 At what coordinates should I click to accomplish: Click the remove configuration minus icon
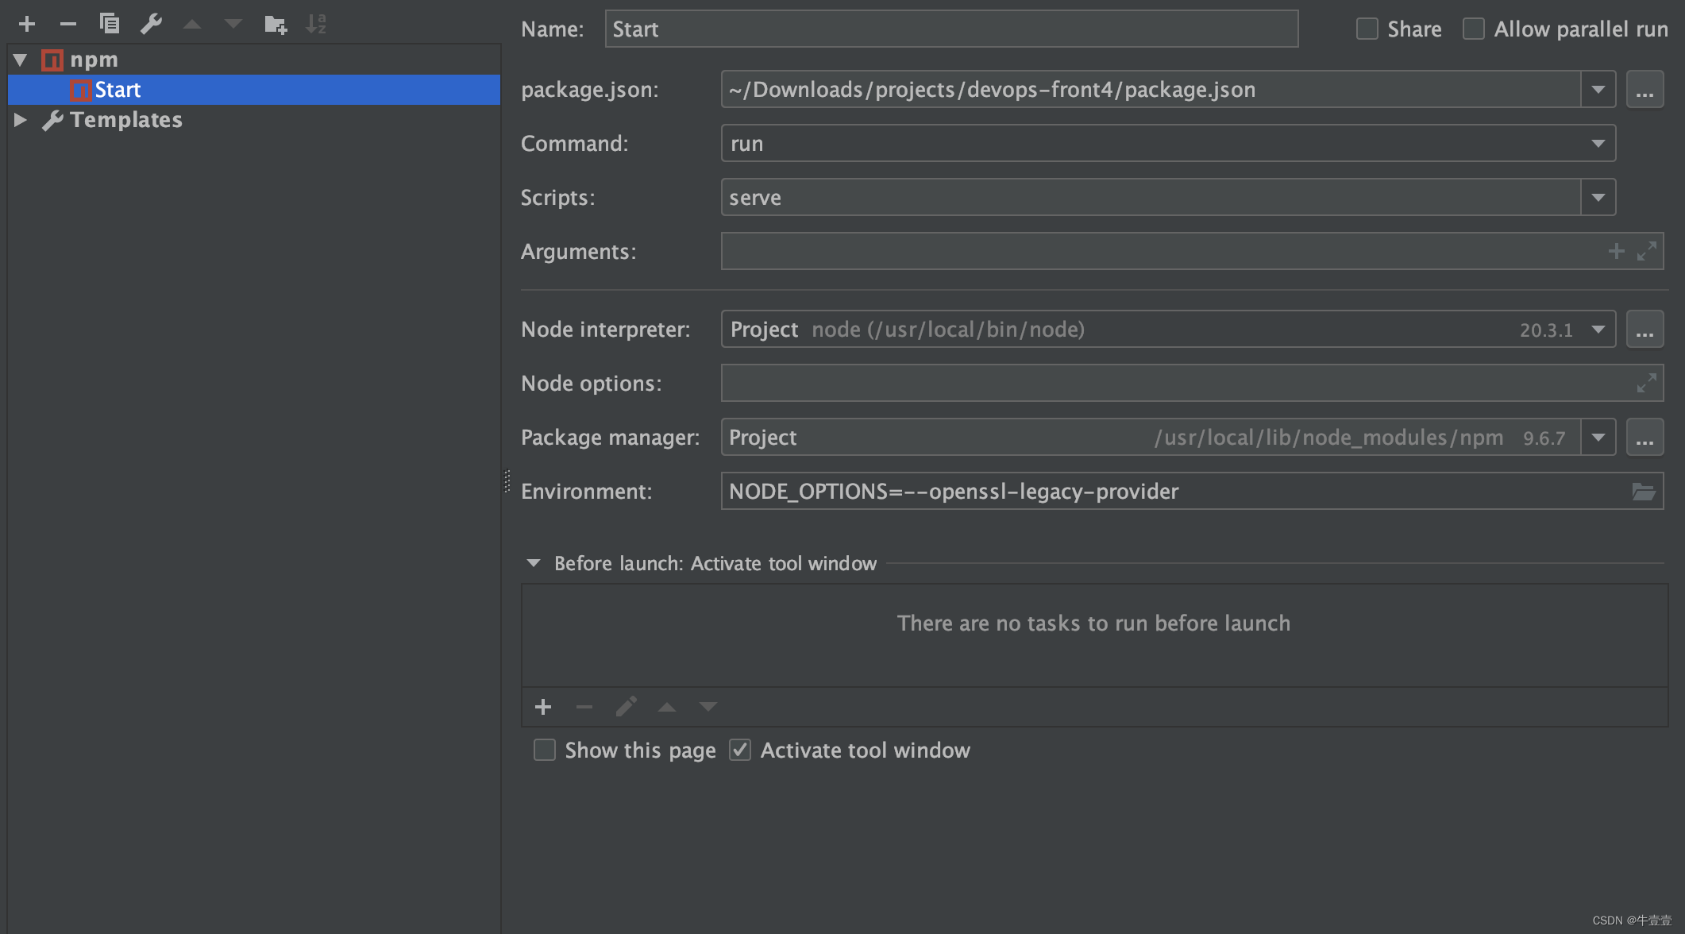click(x=68, y=24)
